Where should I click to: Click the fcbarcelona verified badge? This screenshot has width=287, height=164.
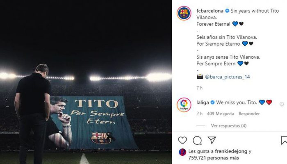coord(227,11)
